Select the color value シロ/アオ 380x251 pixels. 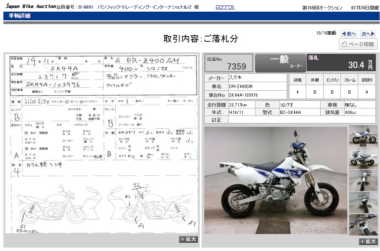pos(286,105)
